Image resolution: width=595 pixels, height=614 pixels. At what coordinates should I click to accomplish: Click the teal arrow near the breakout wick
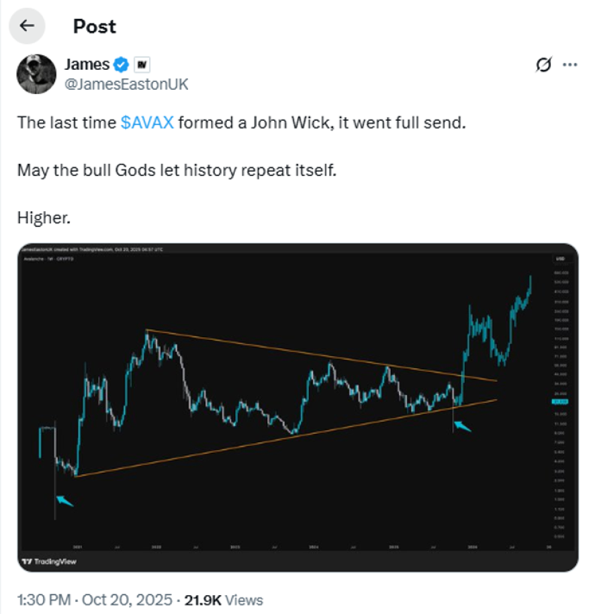[x=463, y=426]
